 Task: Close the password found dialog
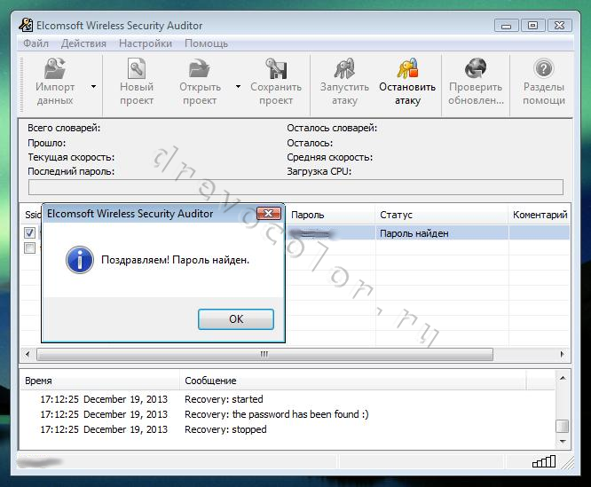[x=268, y=213]
